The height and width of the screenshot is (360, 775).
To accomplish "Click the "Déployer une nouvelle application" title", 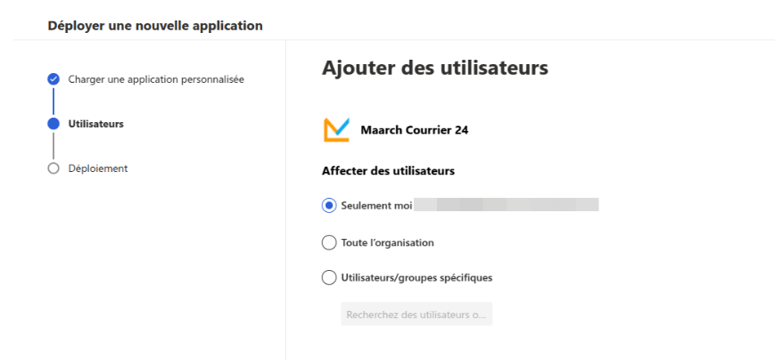I will (155, 26).
